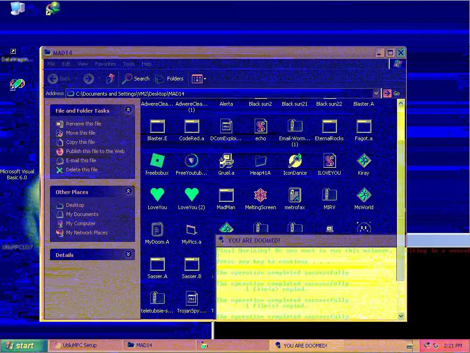Select the Gruel.a file icon
The height and width of the screenshot is (353, 470).
(226, 160)
